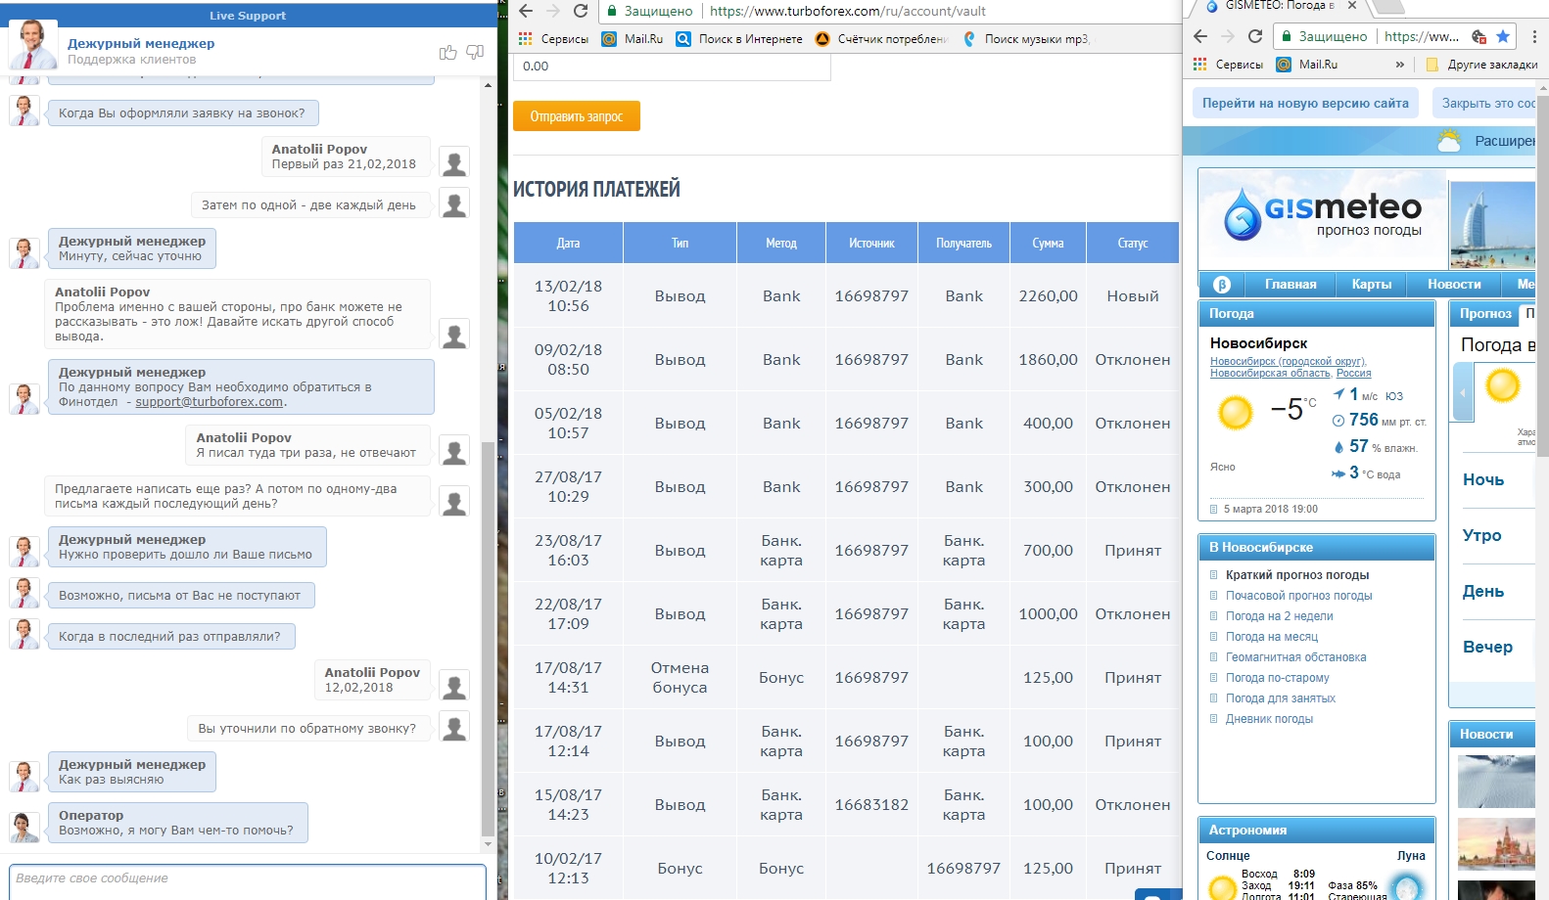Click the Gismeteo logo
The image size is (1549, 900).
point(1322,213)
